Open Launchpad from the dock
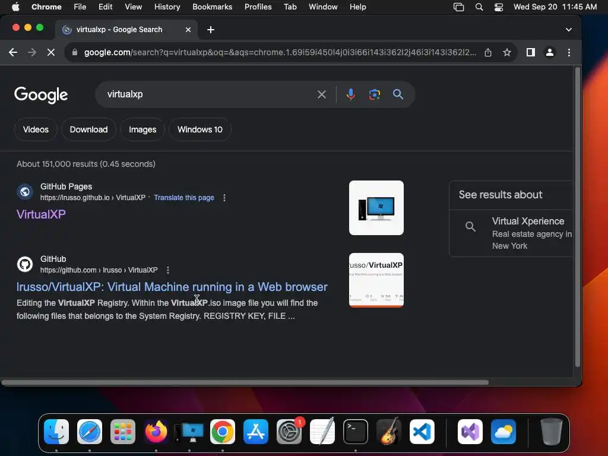 [x=123, y=432]
